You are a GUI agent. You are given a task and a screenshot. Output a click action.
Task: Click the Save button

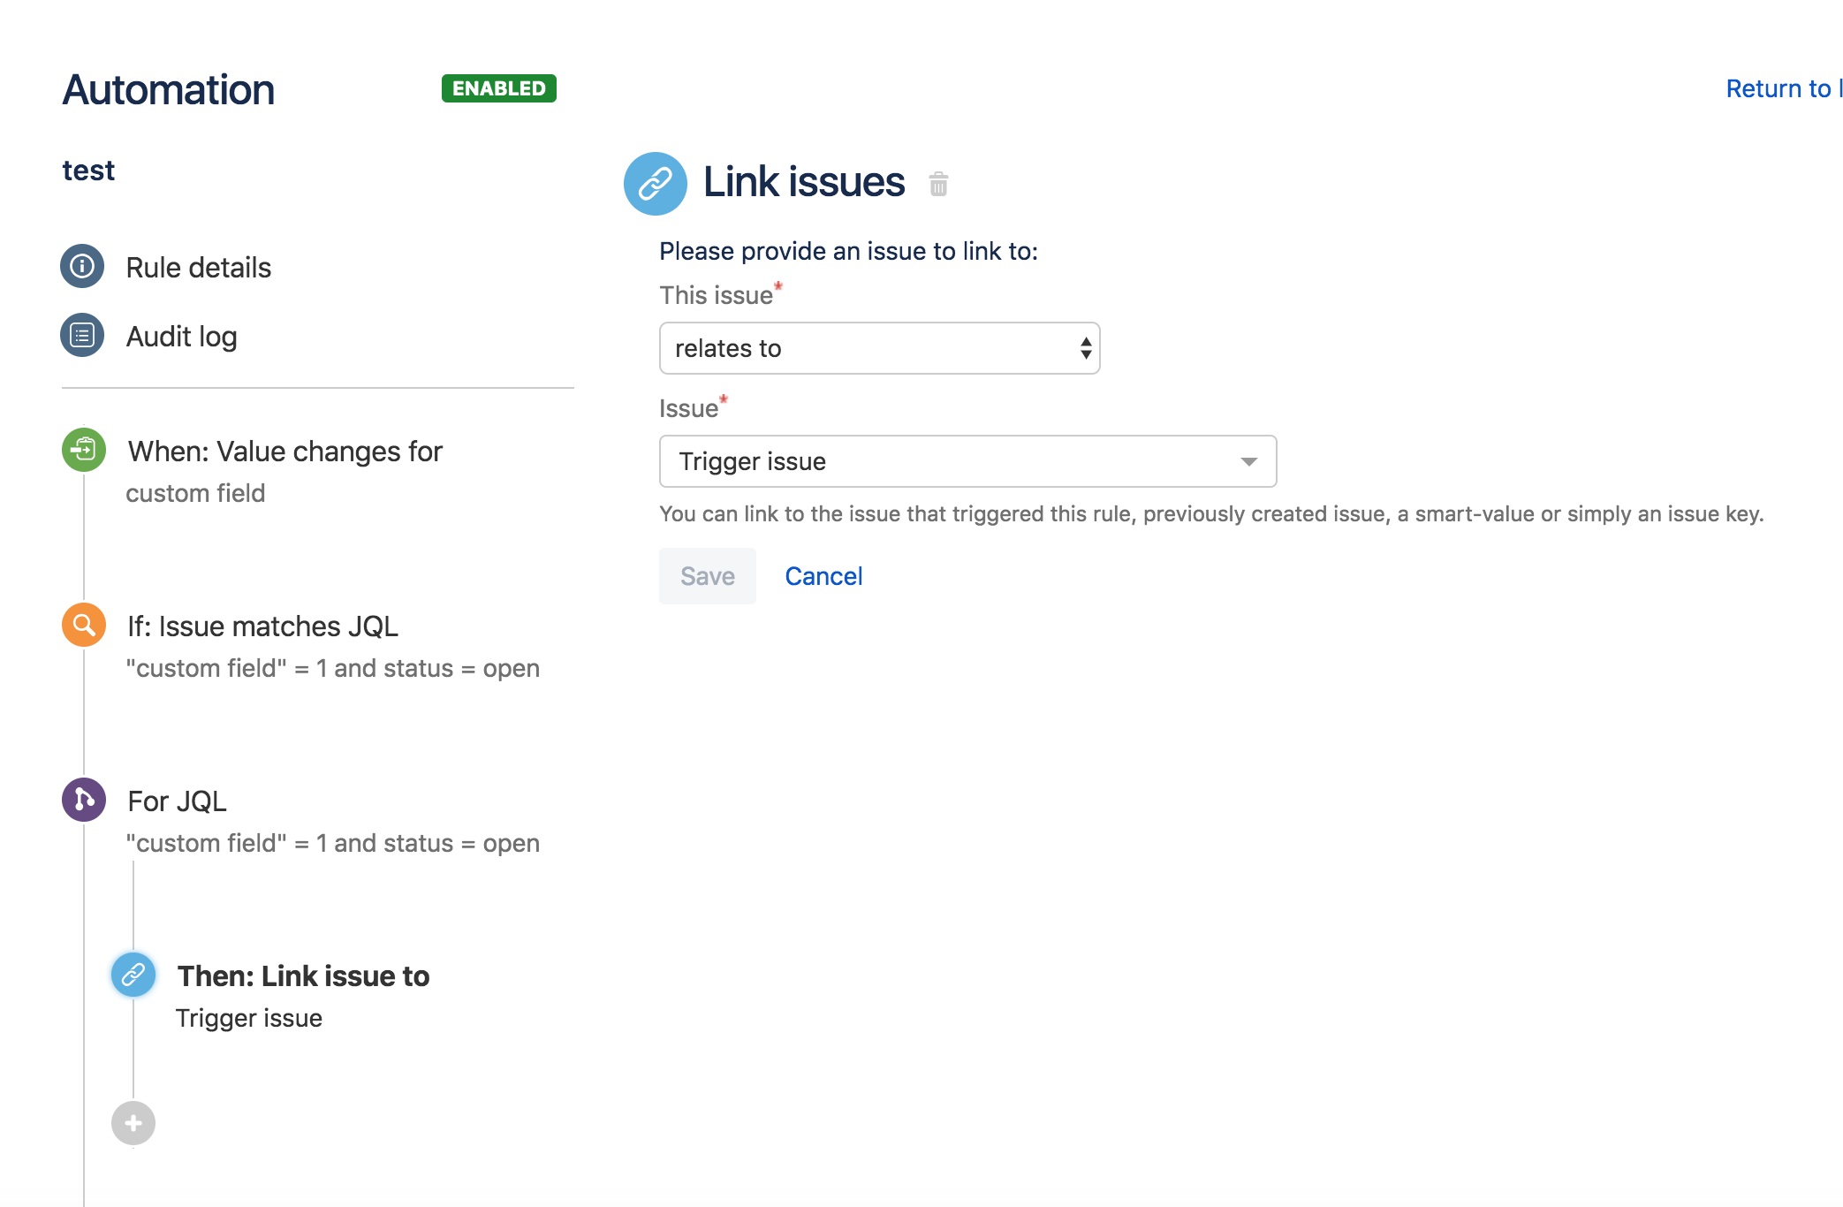click(x=707, y=575)
